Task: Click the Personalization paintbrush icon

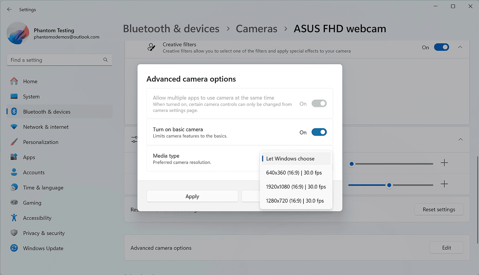Action: pyautogui.click(x=14, y=142)
